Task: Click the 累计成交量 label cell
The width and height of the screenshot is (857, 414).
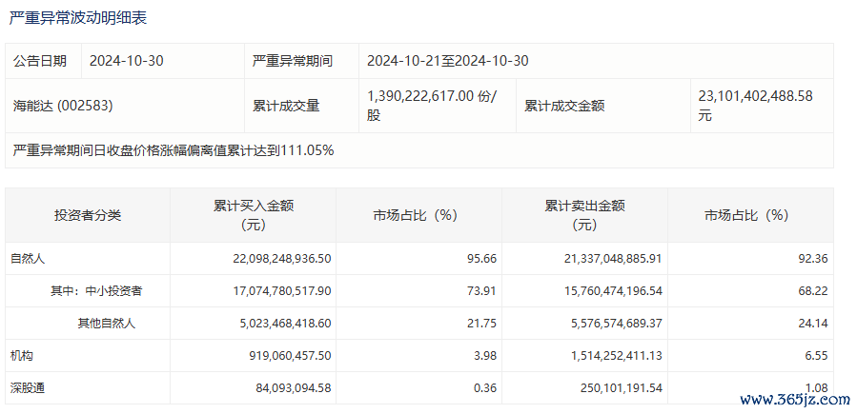Action: (286, 106)
